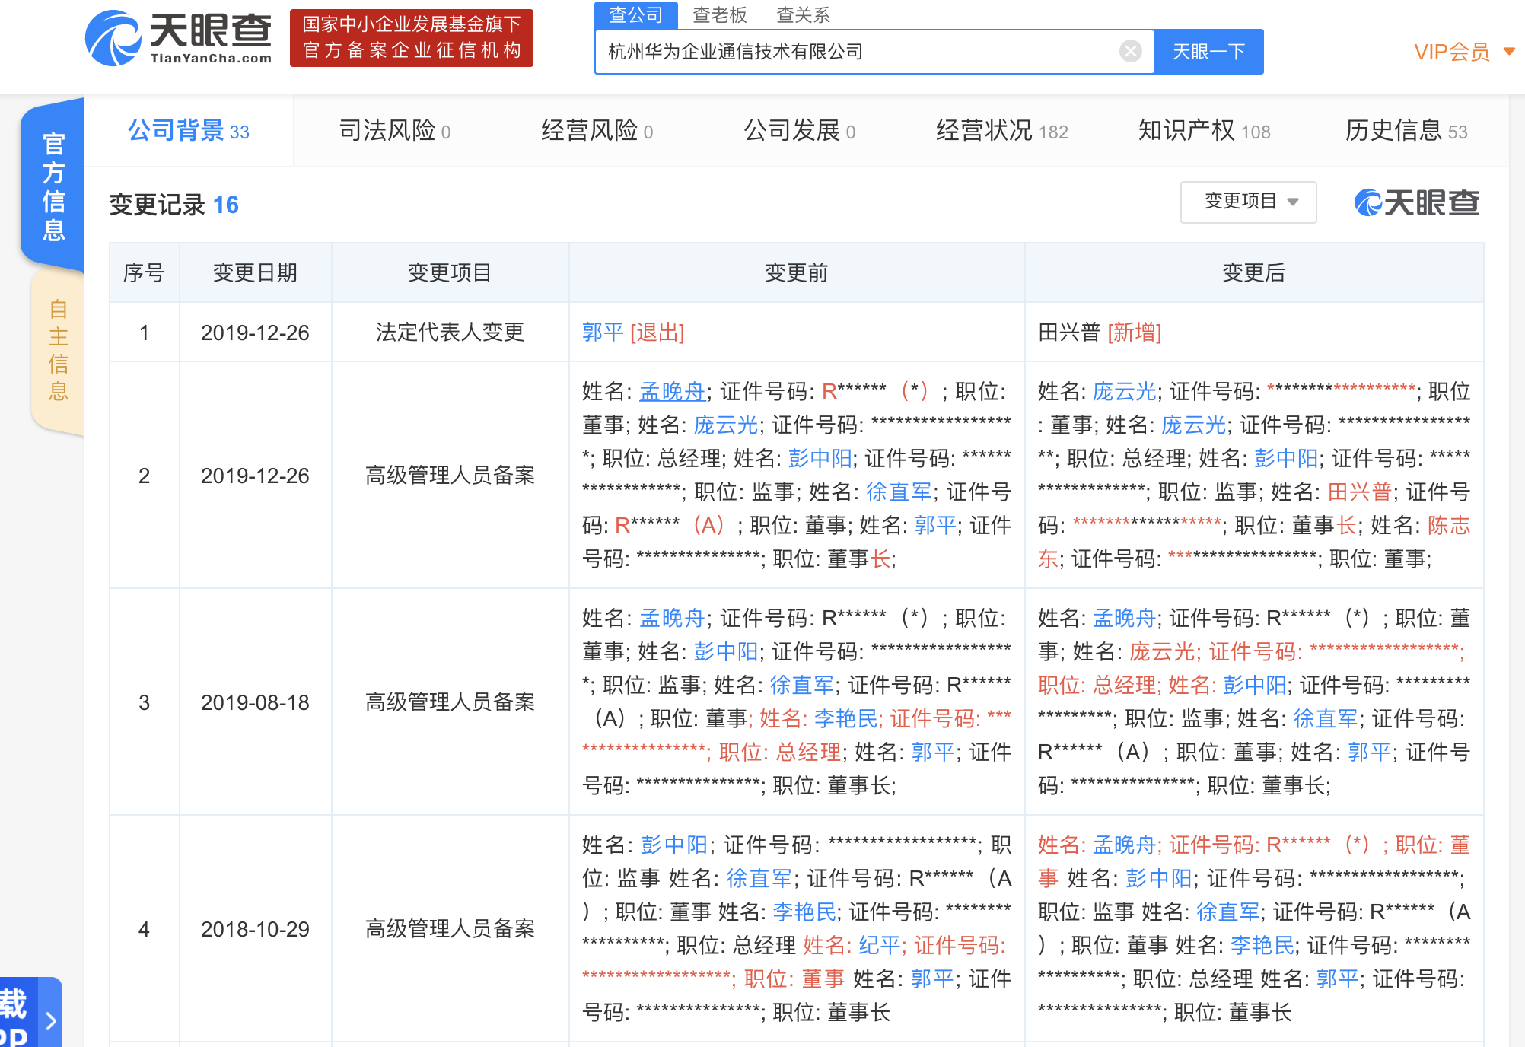Click the 2019-08-18 date cell
This screenshot has width=1525, height=1047.
(255, 702)
